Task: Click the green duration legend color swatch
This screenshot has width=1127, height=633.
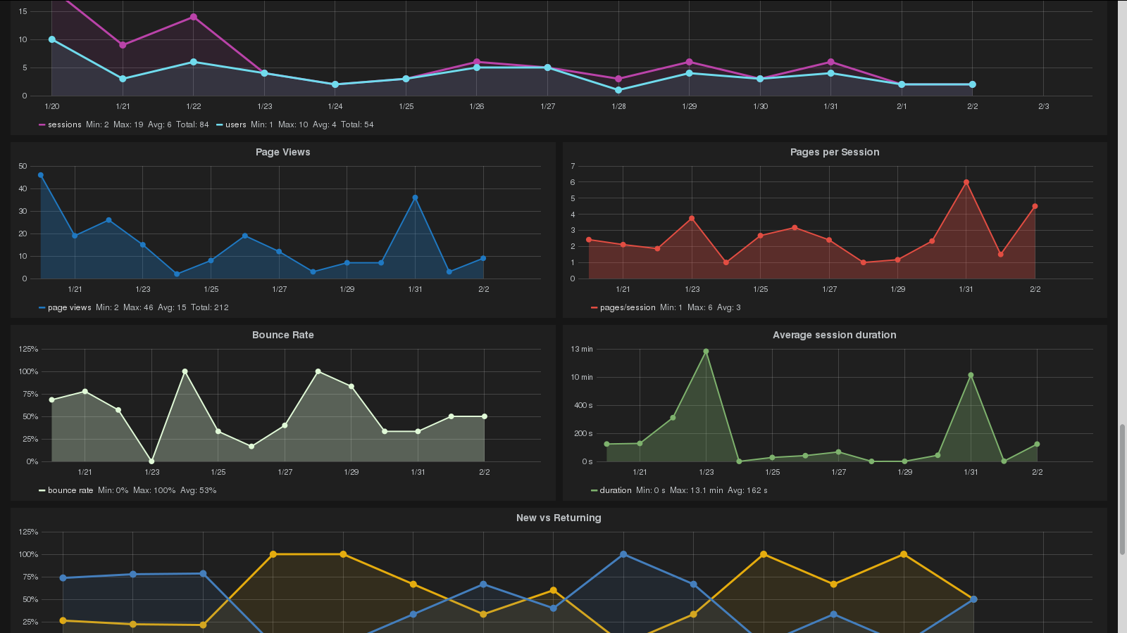Action: [x=594, y=490]
